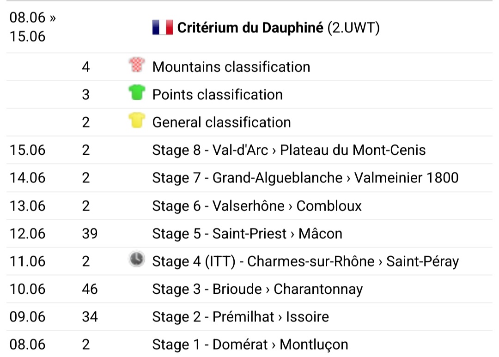
Task: Open Stage 6 Valserhône to Combloux
Action: (257, 206)
